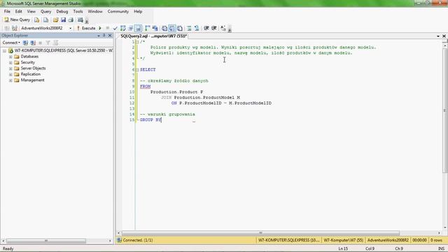Expand the Replication folder
The image size is (448, 252).
10,74
